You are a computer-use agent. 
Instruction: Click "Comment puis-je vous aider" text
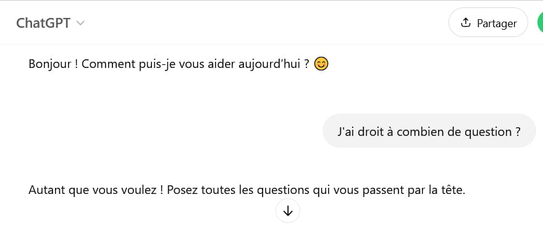click(x=159, y=64)
